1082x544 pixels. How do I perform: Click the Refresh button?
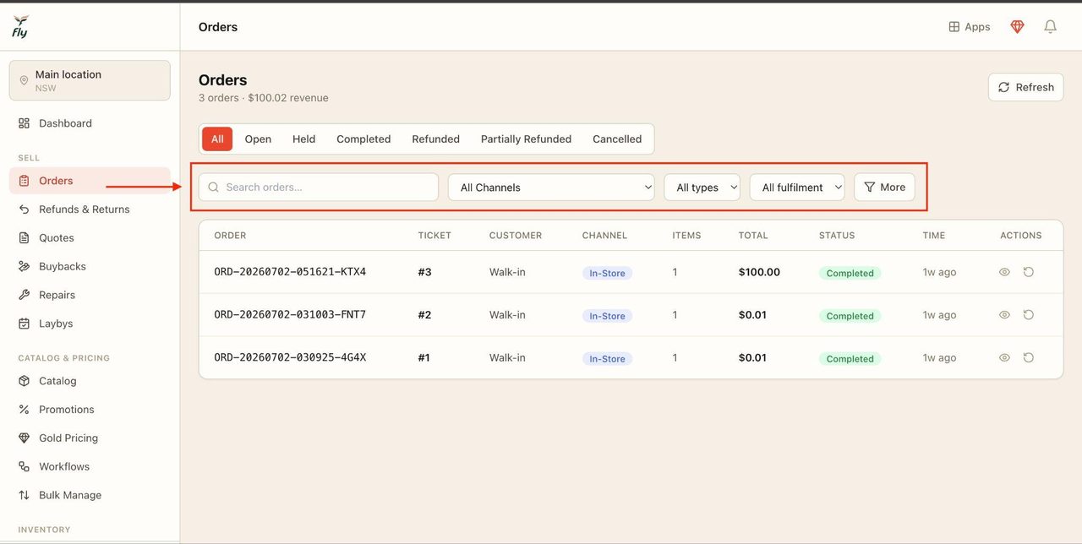1026,87
